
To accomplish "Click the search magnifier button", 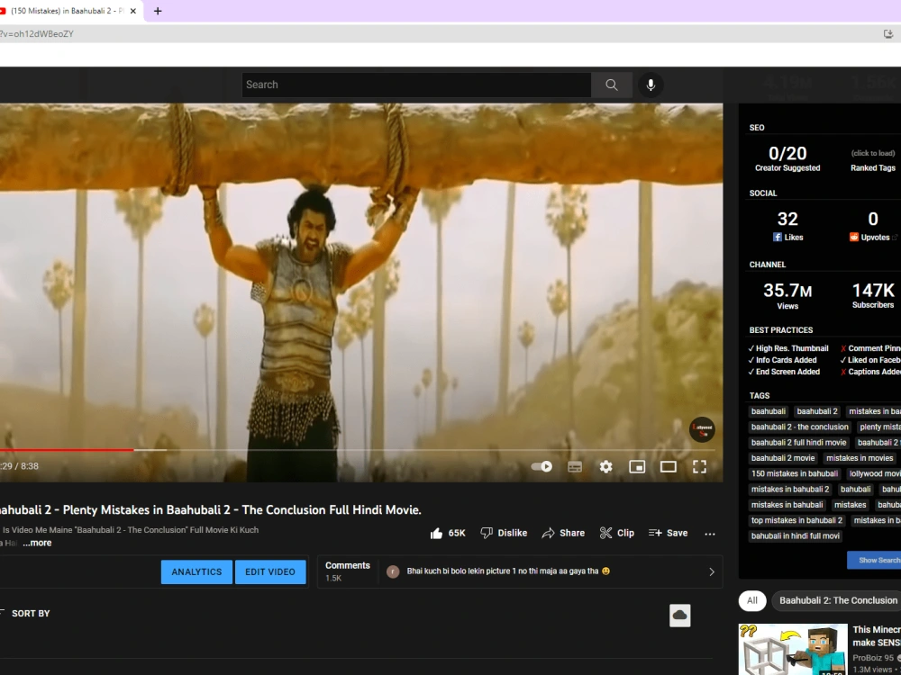I will coord(612,85).
